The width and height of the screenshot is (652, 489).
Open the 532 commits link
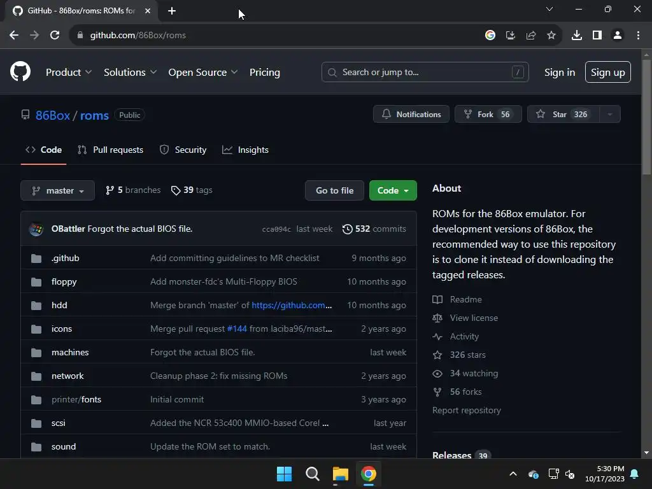click(374, 229)
